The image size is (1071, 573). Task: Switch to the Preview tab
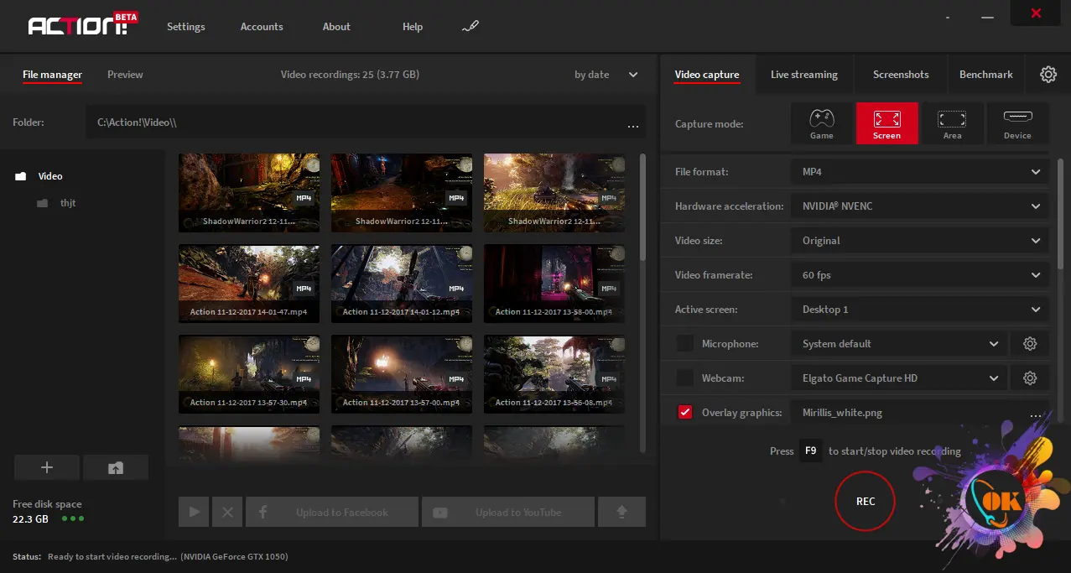point(125,75)
